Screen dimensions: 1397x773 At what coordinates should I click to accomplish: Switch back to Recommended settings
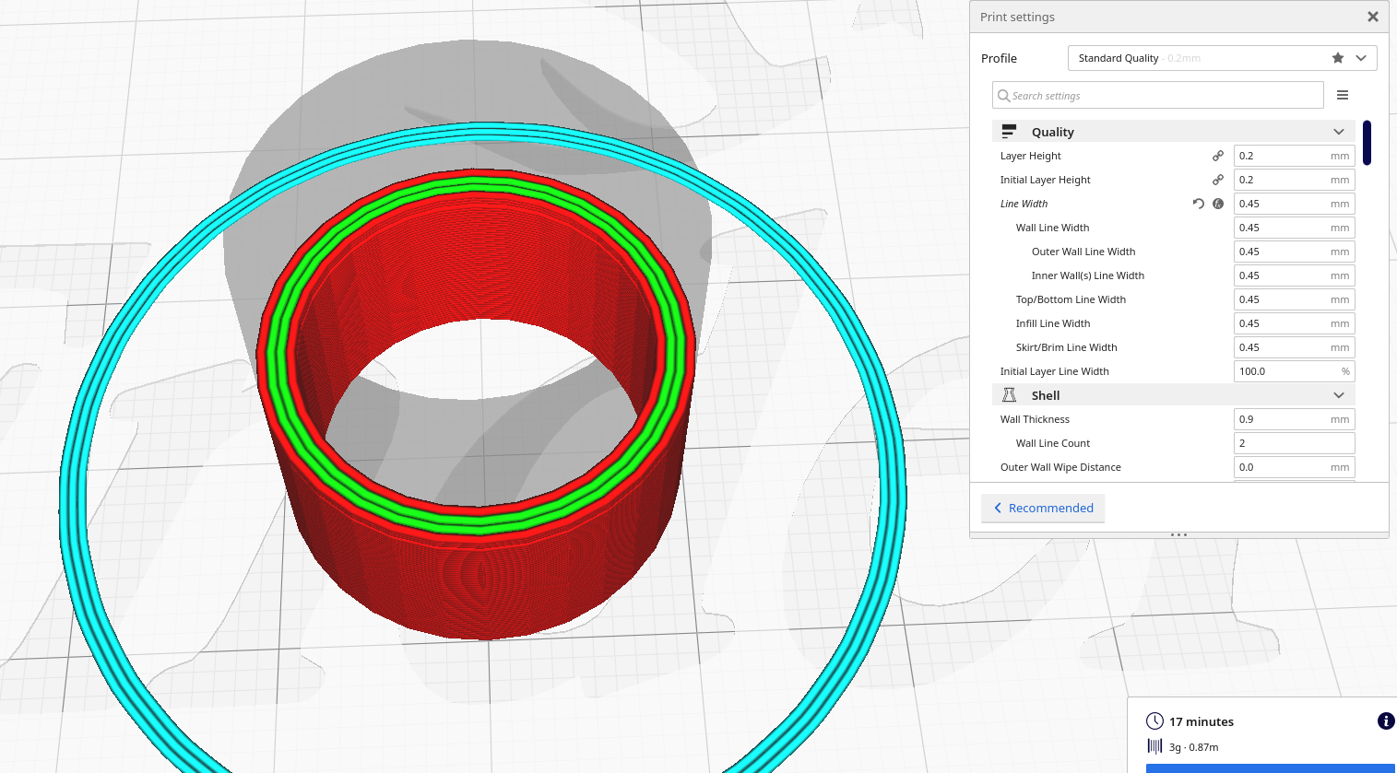1043,508
